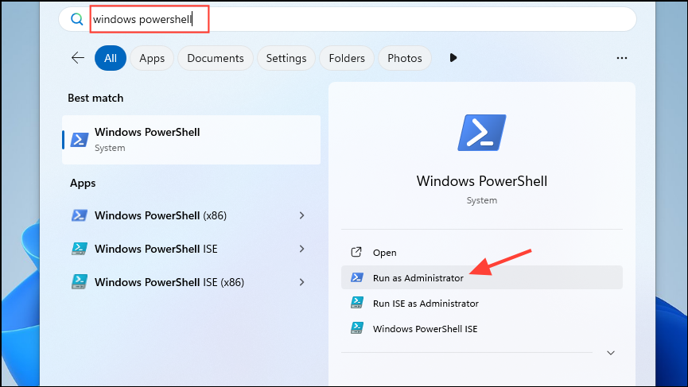
Task: Click Run ISE as Administrator icon
Action: pos(356,303)
